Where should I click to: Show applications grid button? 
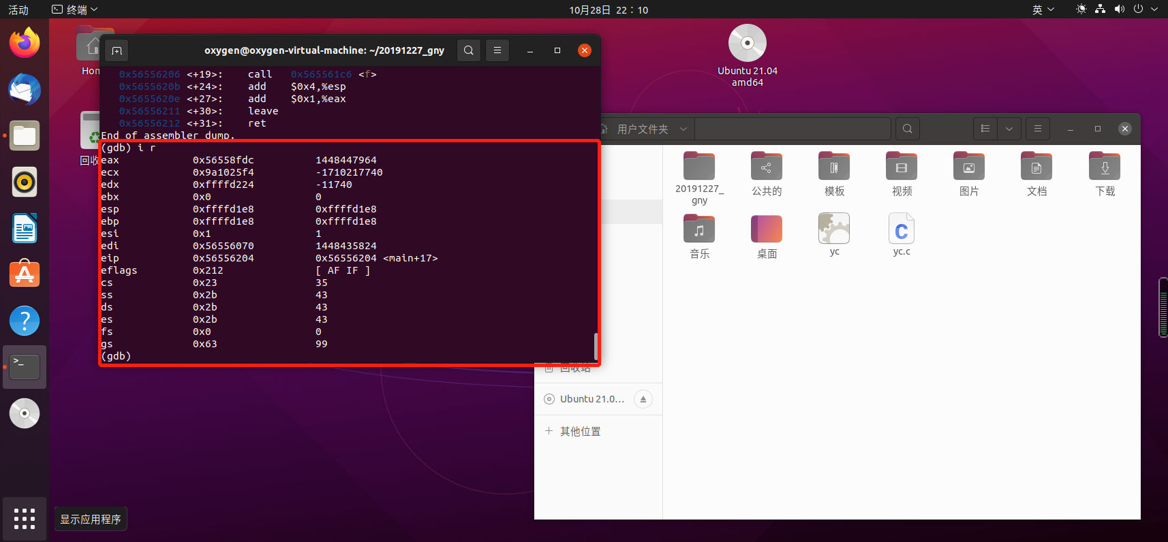[x=25, y=519]
